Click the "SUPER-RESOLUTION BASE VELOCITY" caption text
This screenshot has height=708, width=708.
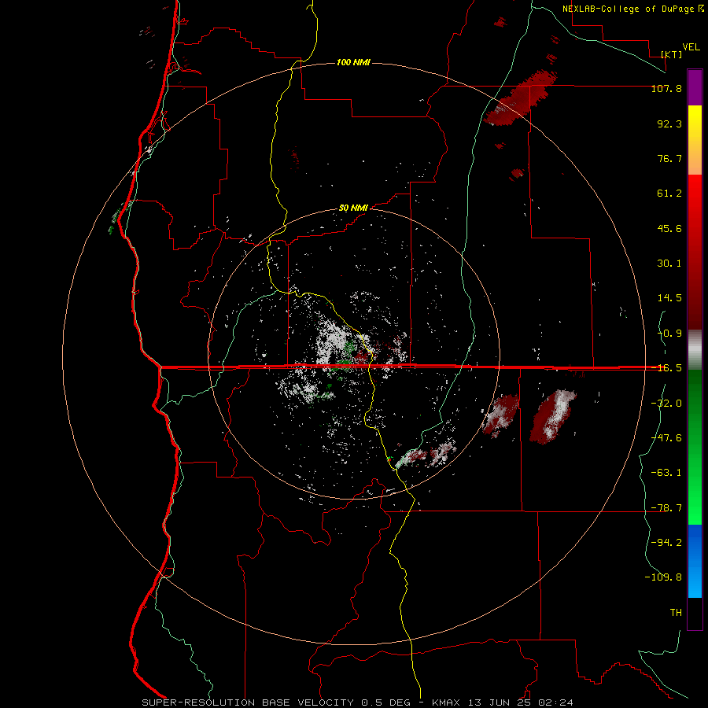[248, 702]
